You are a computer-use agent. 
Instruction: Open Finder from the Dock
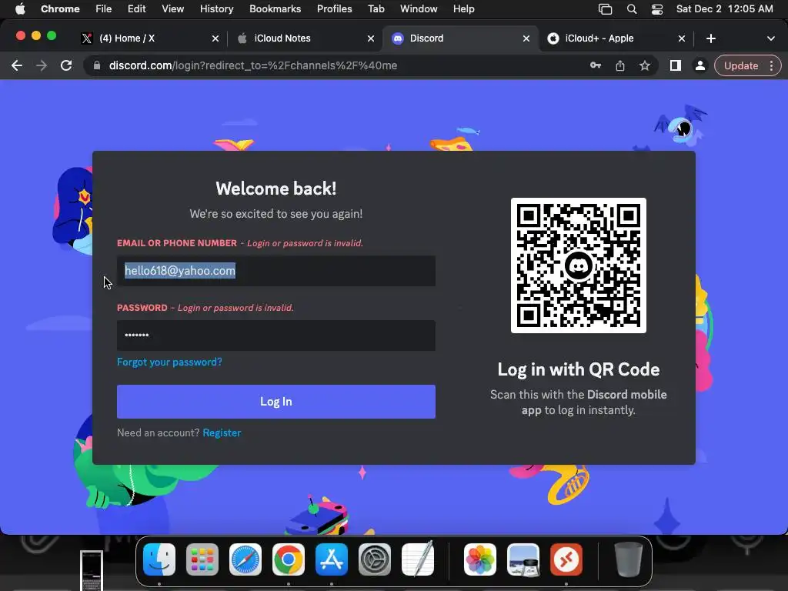coord(159,559)
